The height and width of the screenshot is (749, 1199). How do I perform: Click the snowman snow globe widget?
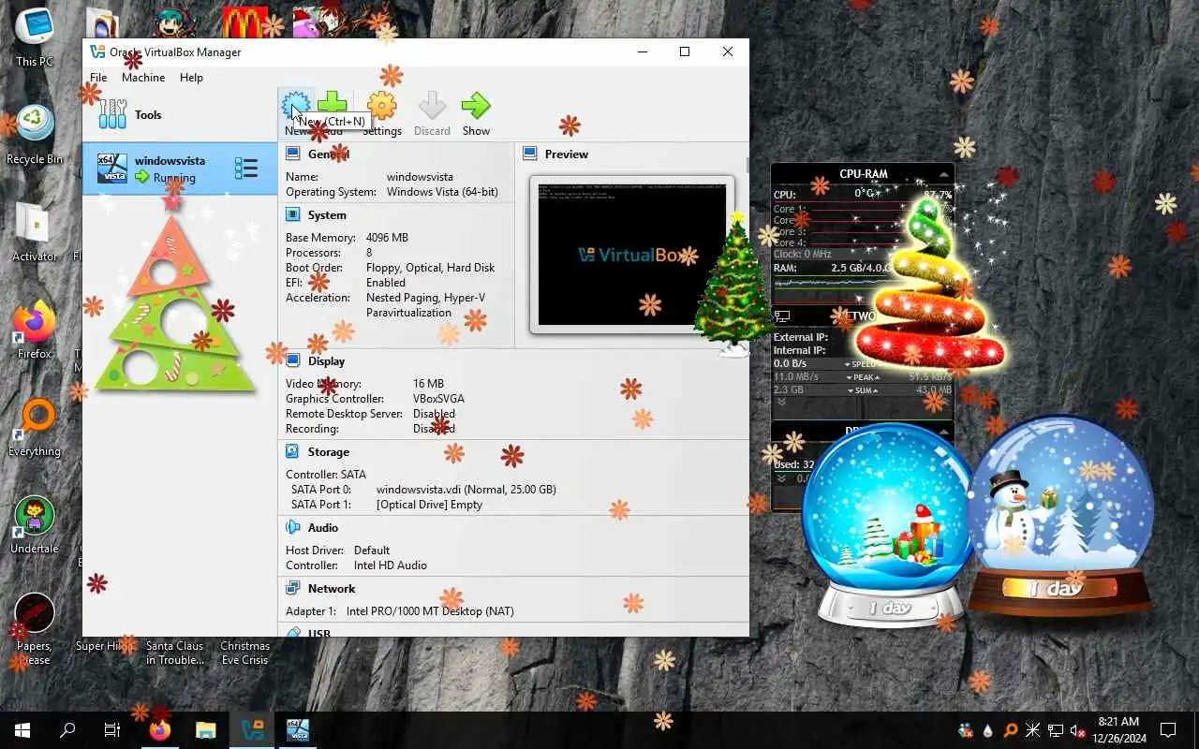tap(1058, 521)
